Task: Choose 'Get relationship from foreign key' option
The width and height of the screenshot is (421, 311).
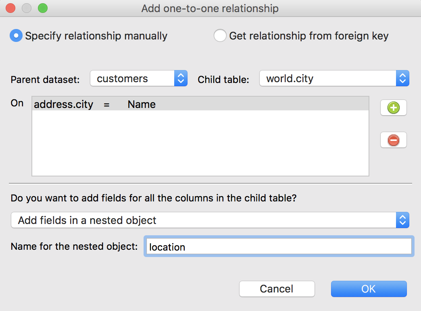Action: (220, 36)
